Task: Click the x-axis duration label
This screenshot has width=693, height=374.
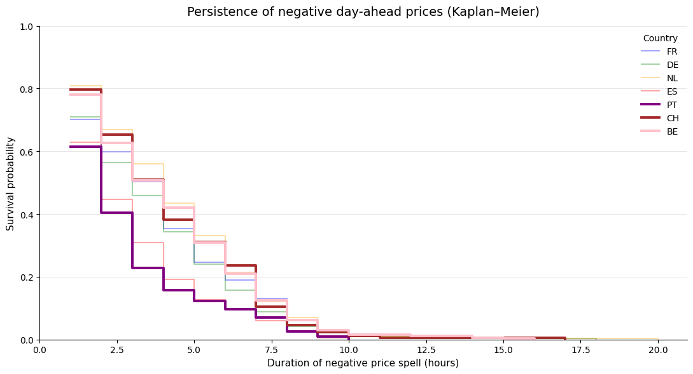Action: point(363,363)
